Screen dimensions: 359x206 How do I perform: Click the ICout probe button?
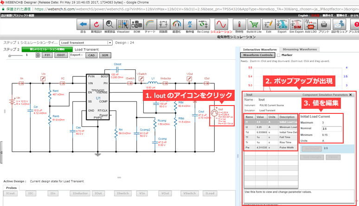tap(10, 194)
